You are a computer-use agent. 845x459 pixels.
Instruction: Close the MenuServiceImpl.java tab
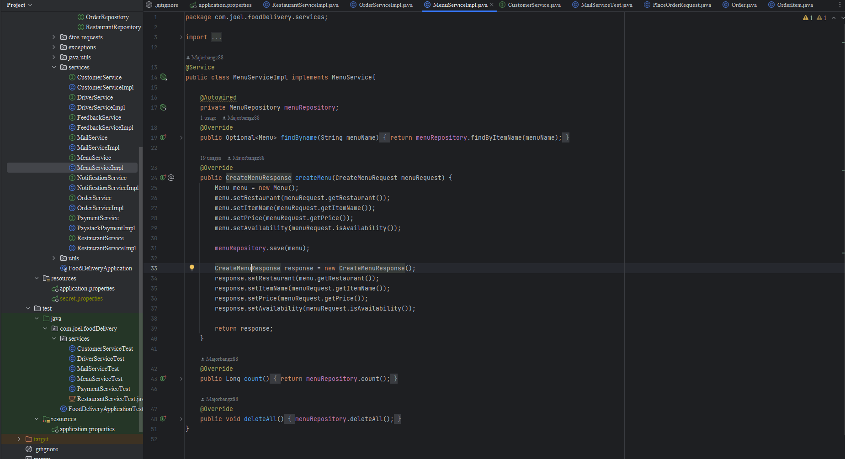pyautogui.click(x=492, y=5)
